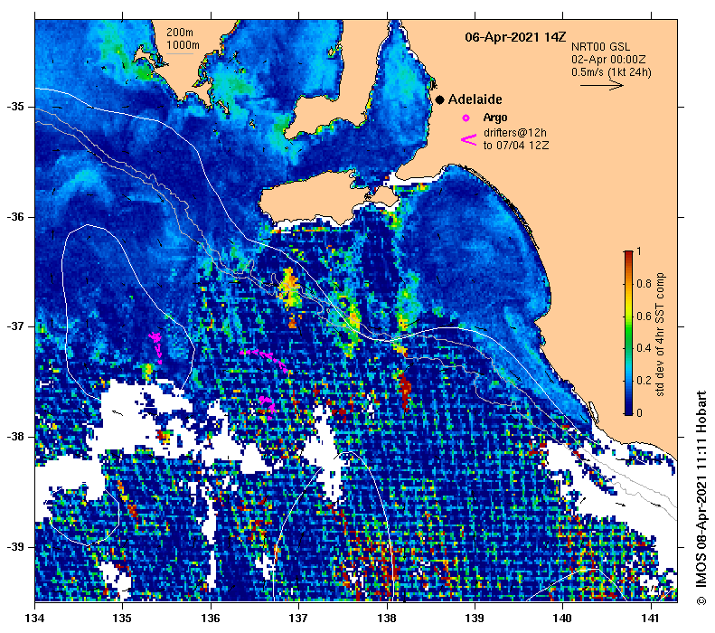Click the longitude label '140'
This screenshot has height=633, width=715.
click(x=563, y=619)
